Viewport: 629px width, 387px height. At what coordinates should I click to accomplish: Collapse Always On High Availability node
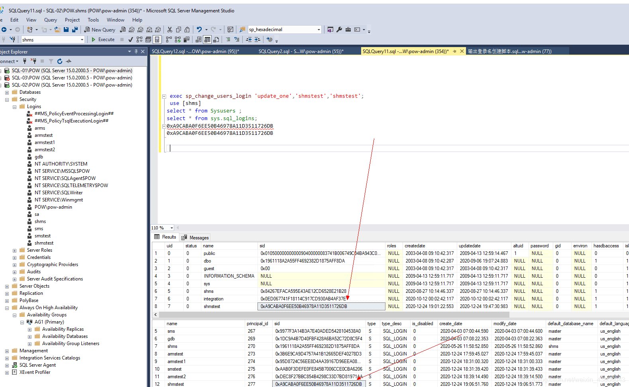coord(7,308)
